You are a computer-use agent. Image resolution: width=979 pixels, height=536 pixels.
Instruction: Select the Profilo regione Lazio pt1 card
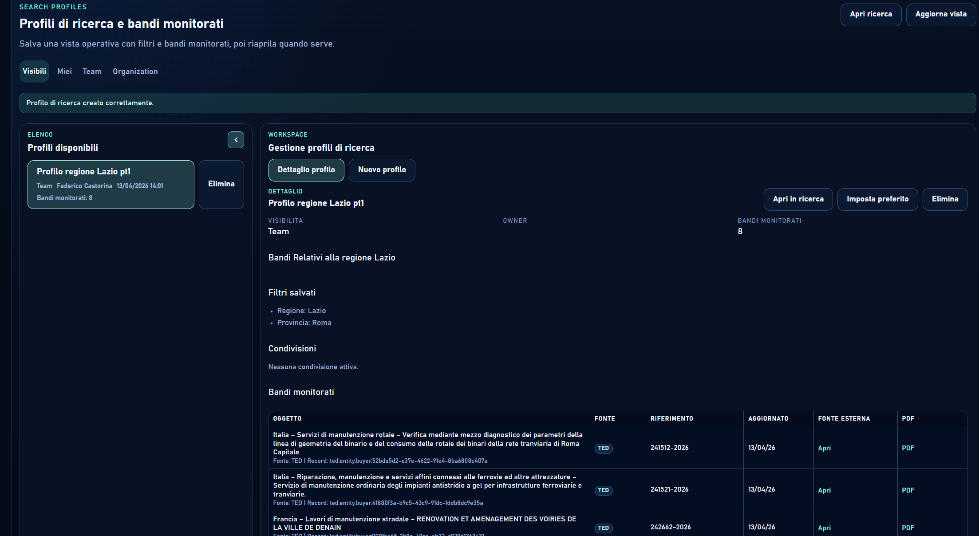tap(111, 184)
